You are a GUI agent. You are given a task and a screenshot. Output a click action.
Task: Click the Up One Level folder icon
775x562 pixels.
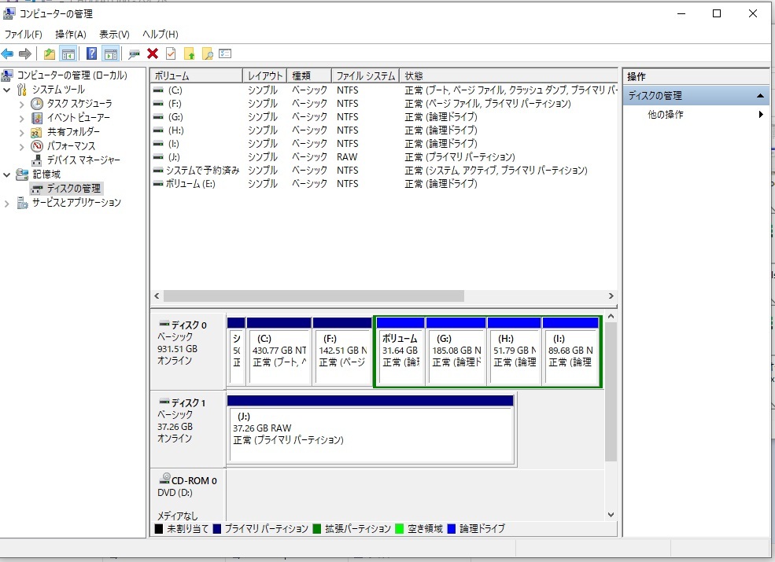click(x=50, y=53)
